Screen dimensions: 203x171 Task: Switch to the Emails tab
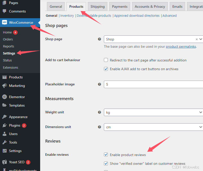pos(177,6)
